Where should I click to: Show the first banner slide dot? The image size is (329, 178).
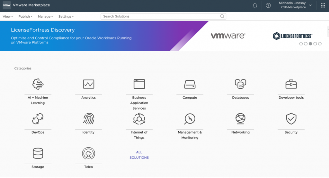click(301, 44)
